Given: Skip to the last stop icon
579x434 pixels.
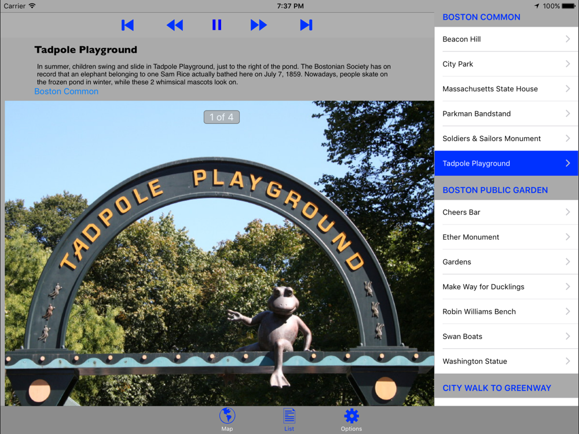Looking at the screenshot, I should 306,25.
